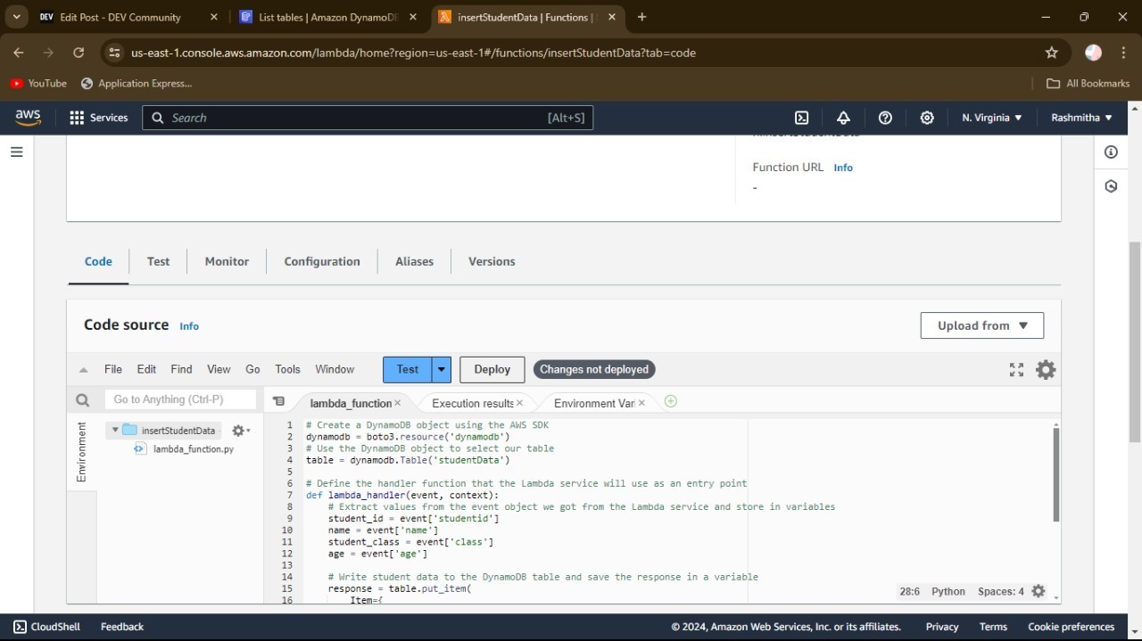Collapse the editor menu bar arrow
1142x641 pixels.
[x=84, y=370]
